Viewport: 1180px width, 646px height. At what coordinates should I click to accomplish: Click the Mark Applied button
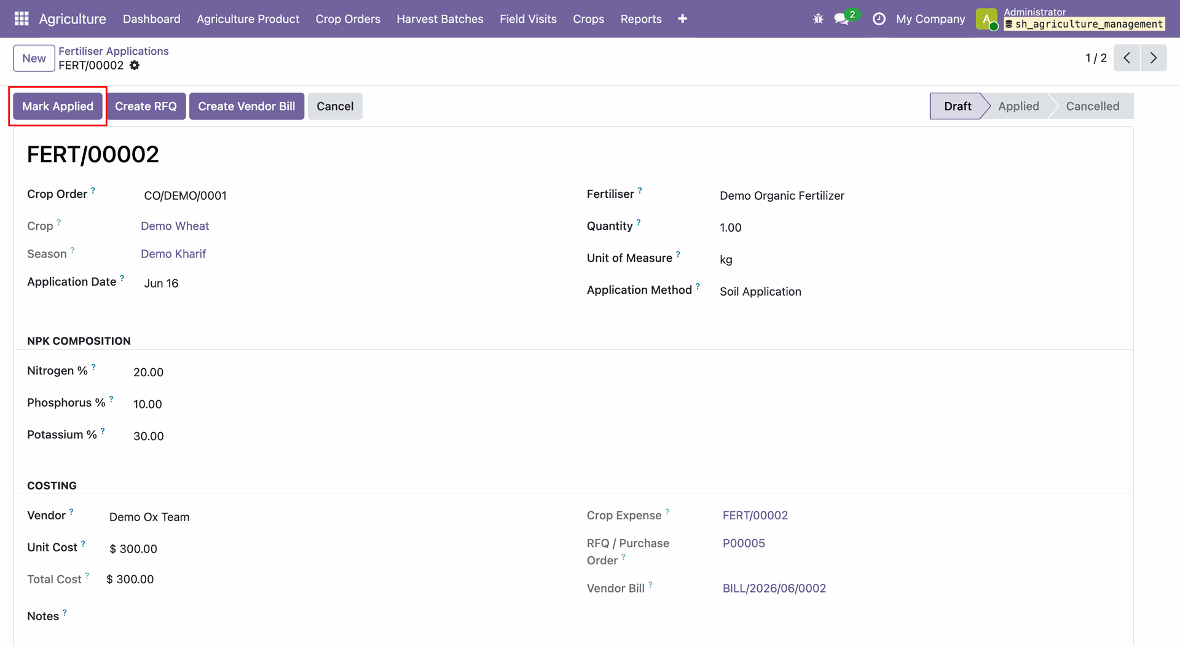58,106
